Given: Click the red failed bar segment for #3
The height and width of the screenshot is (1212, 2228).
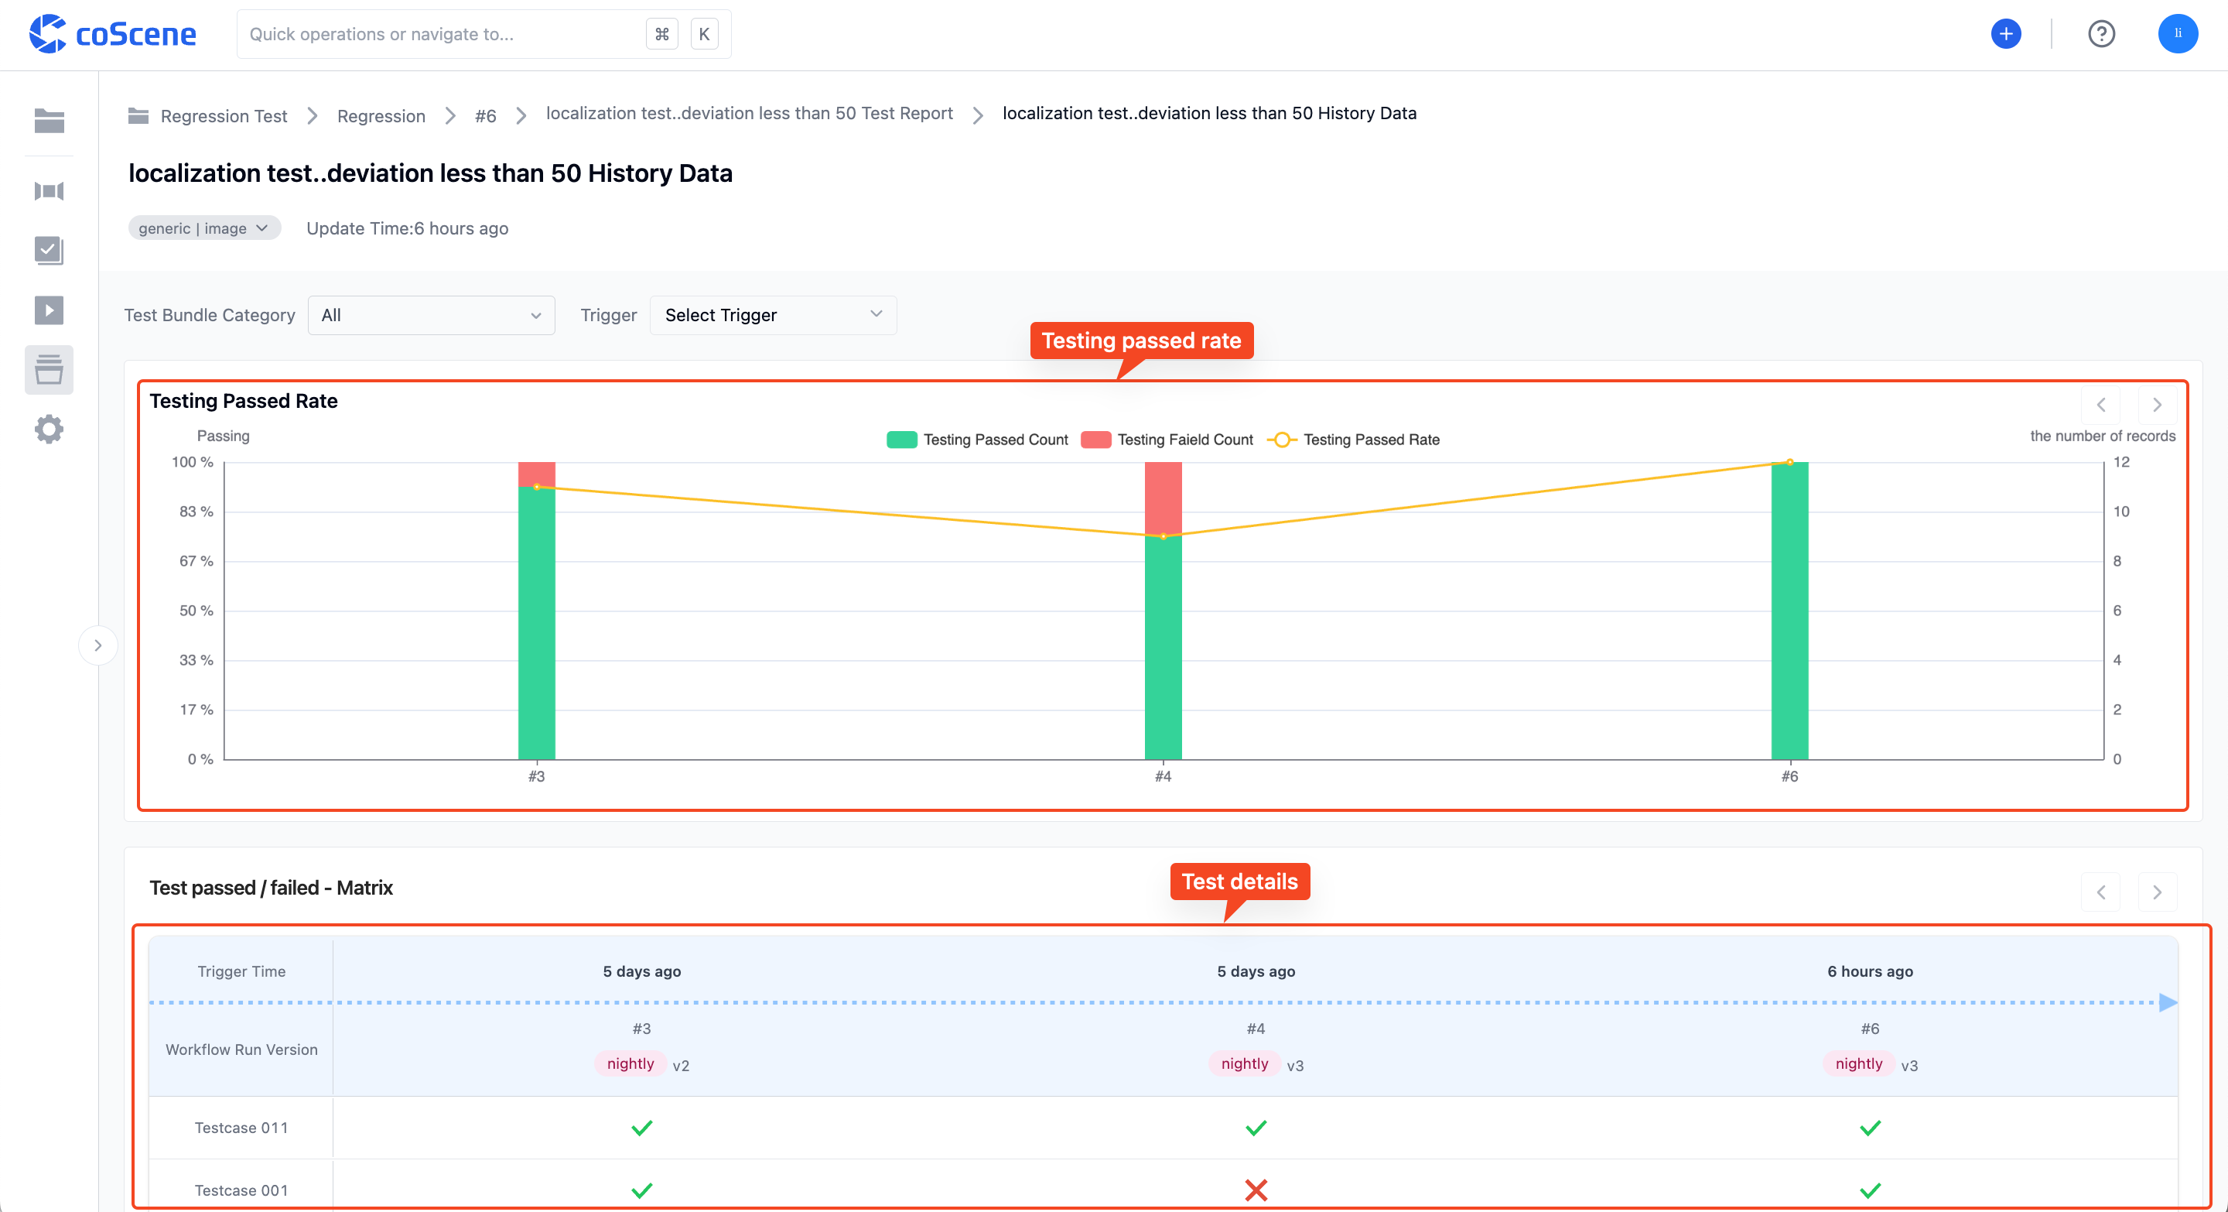Looking at the screenshot, I should click(536, 474).
